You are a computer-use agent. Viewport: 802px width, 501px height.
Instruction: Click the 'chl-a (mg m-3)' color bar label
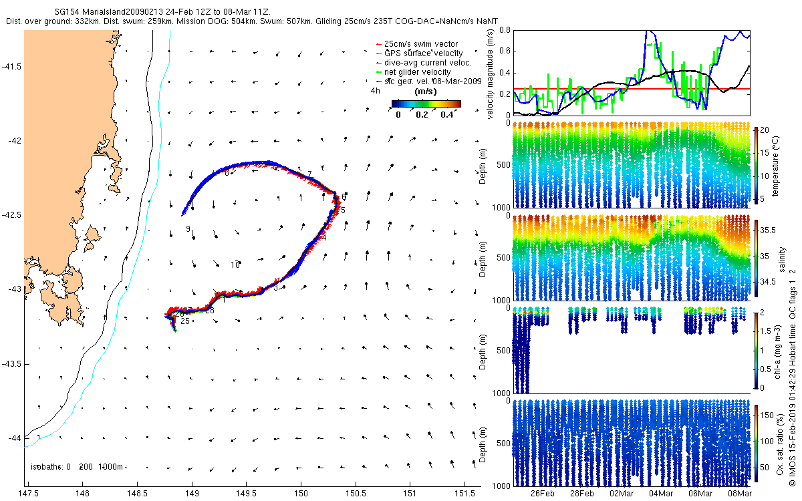[x=777, y=350]
